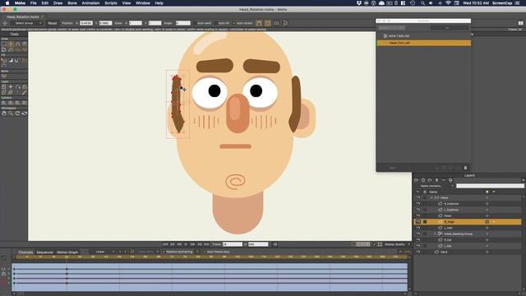The image size is (526, 296).
Task: Open the Bone menu
Action: pos(72,3)
